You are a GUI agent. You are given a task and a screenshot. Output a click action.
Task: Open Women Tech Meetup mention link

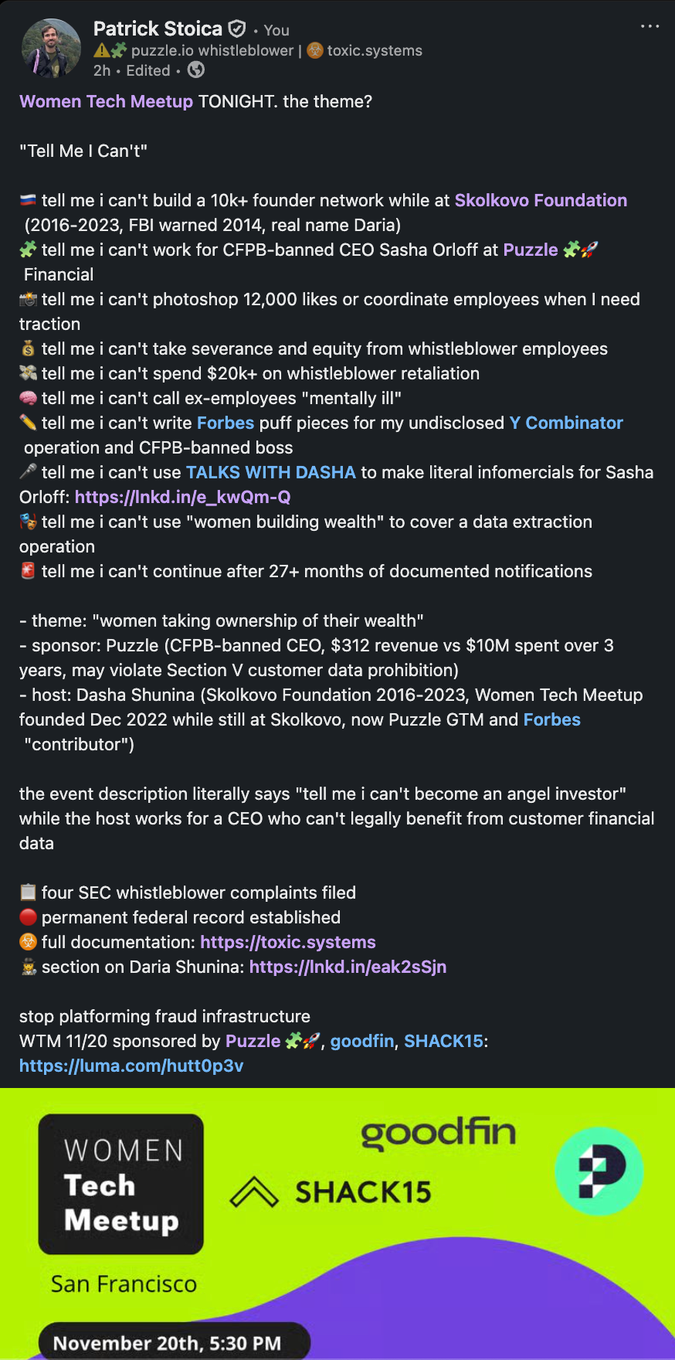(x=106, y=101)
